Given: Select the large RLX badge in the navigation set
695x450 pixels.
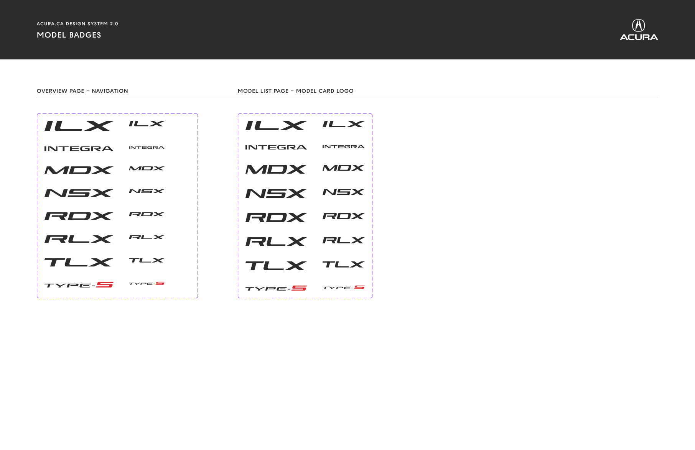Looking at the screenshot, I should (79, 239).
